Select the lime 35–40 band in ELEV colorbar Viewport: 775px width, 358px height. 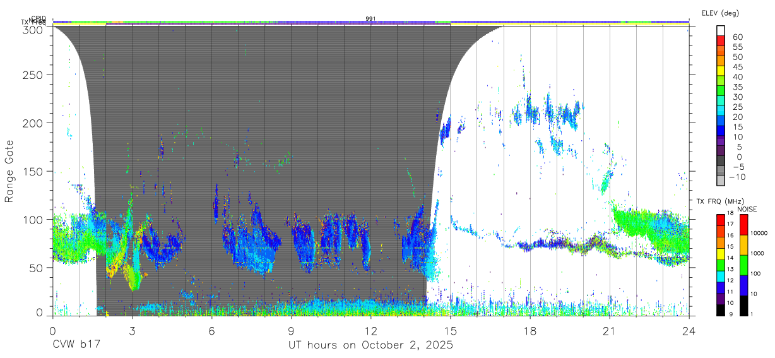[x=721, y=81]
